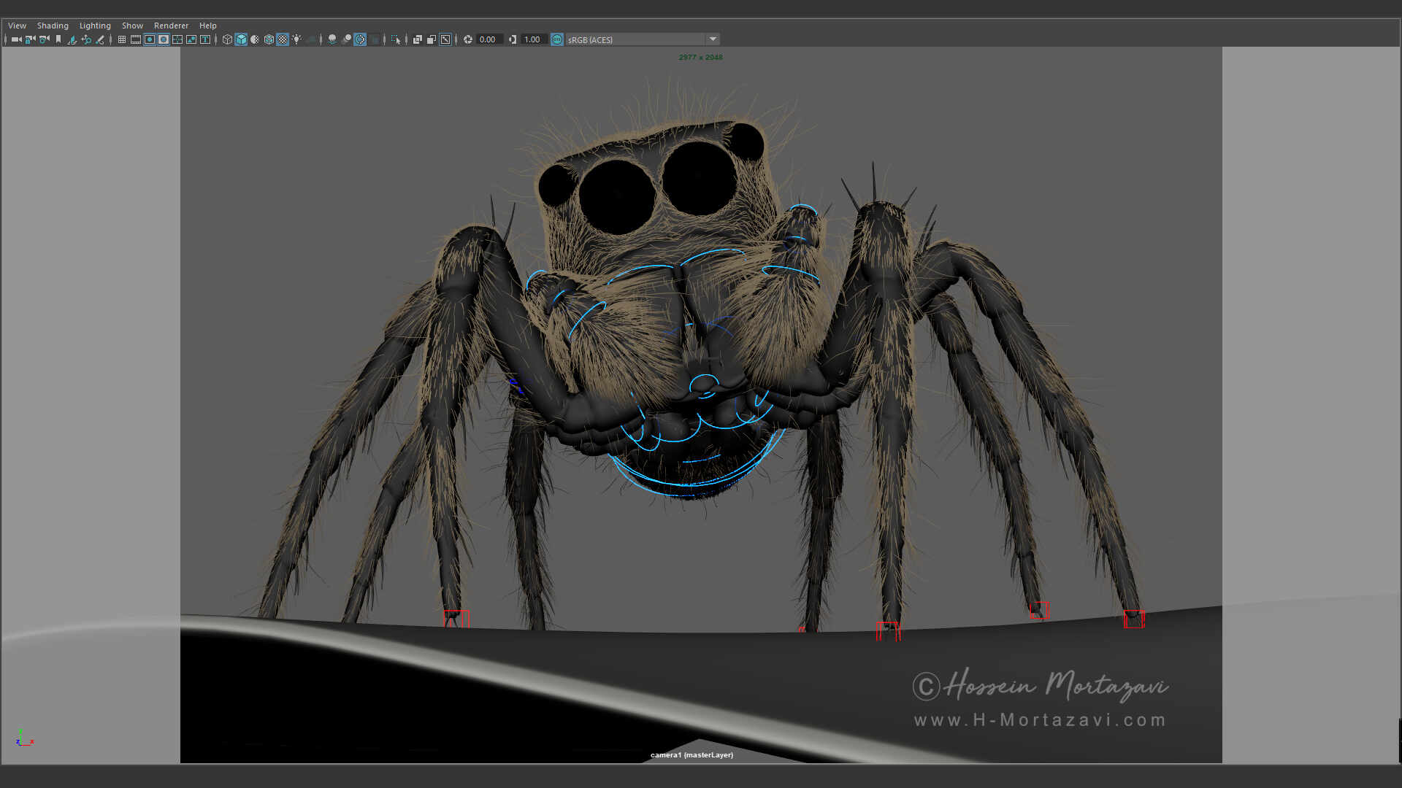Click the exposure value field
Image resolution: width=1402 pixels, height=788 pixels.
488,39
